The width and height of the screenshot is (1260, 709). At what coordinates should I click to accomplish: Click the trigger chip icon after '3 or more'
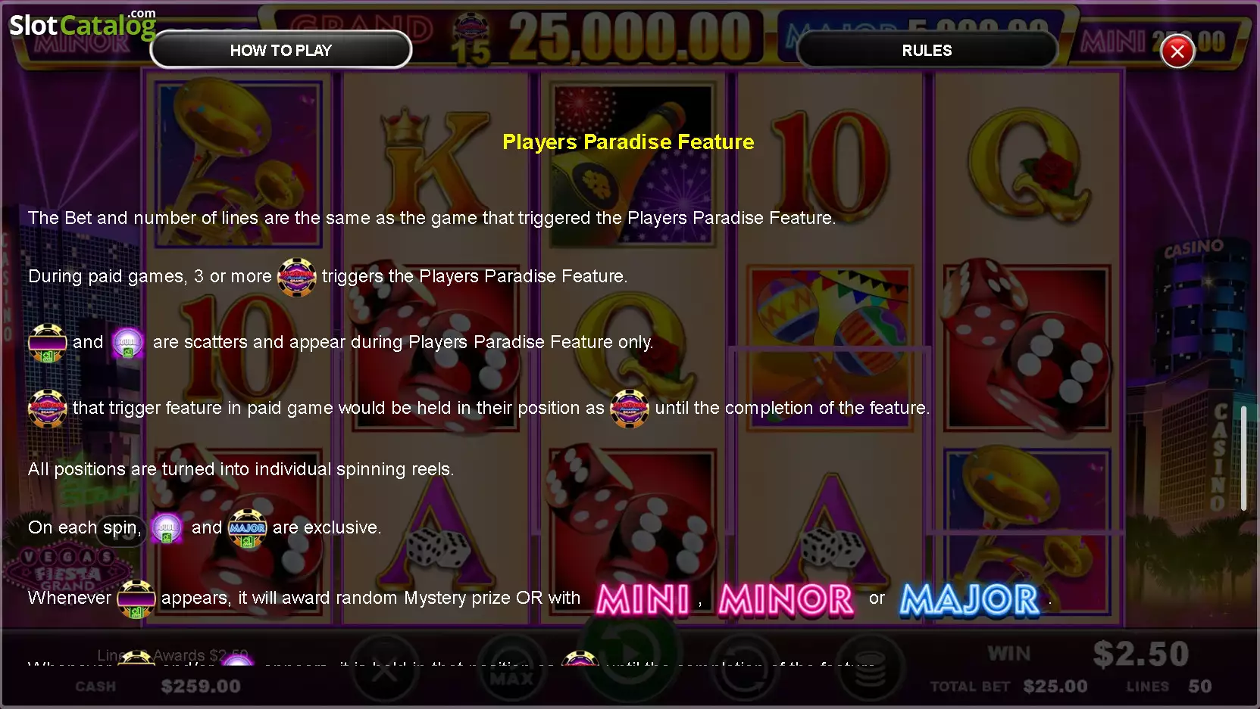point(296,277)
